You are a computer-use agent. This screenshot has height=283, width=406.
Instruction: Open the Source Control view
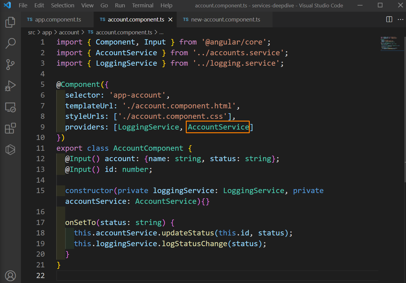pyautogui.click(x=10, y=64)
